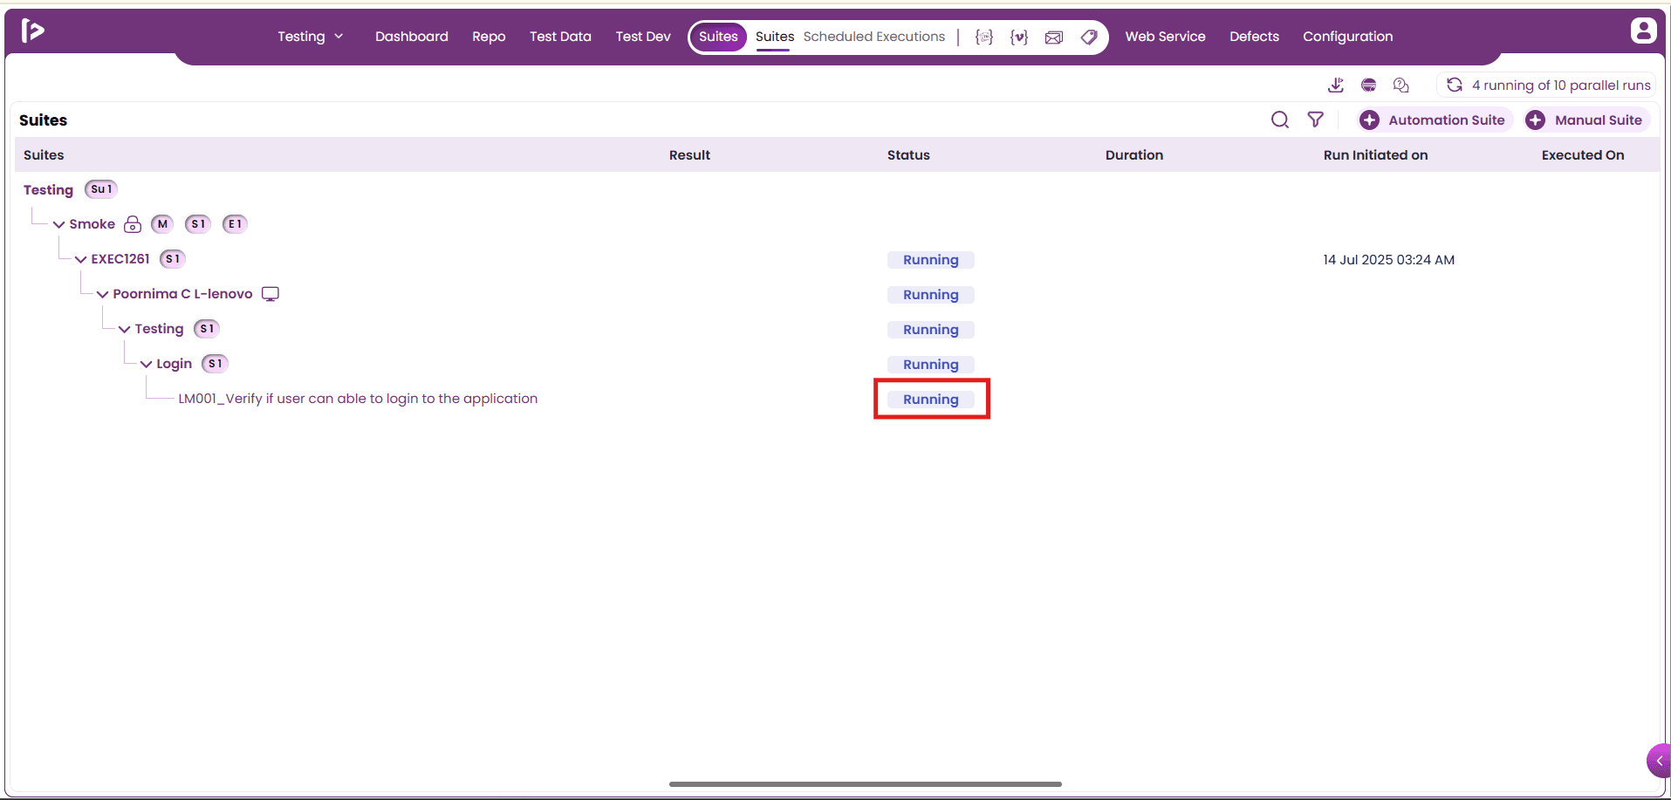Viewport: 1671px width, 800px height.
Task: Create a new Manual Suite
Action: click(x=1587, y=120)
